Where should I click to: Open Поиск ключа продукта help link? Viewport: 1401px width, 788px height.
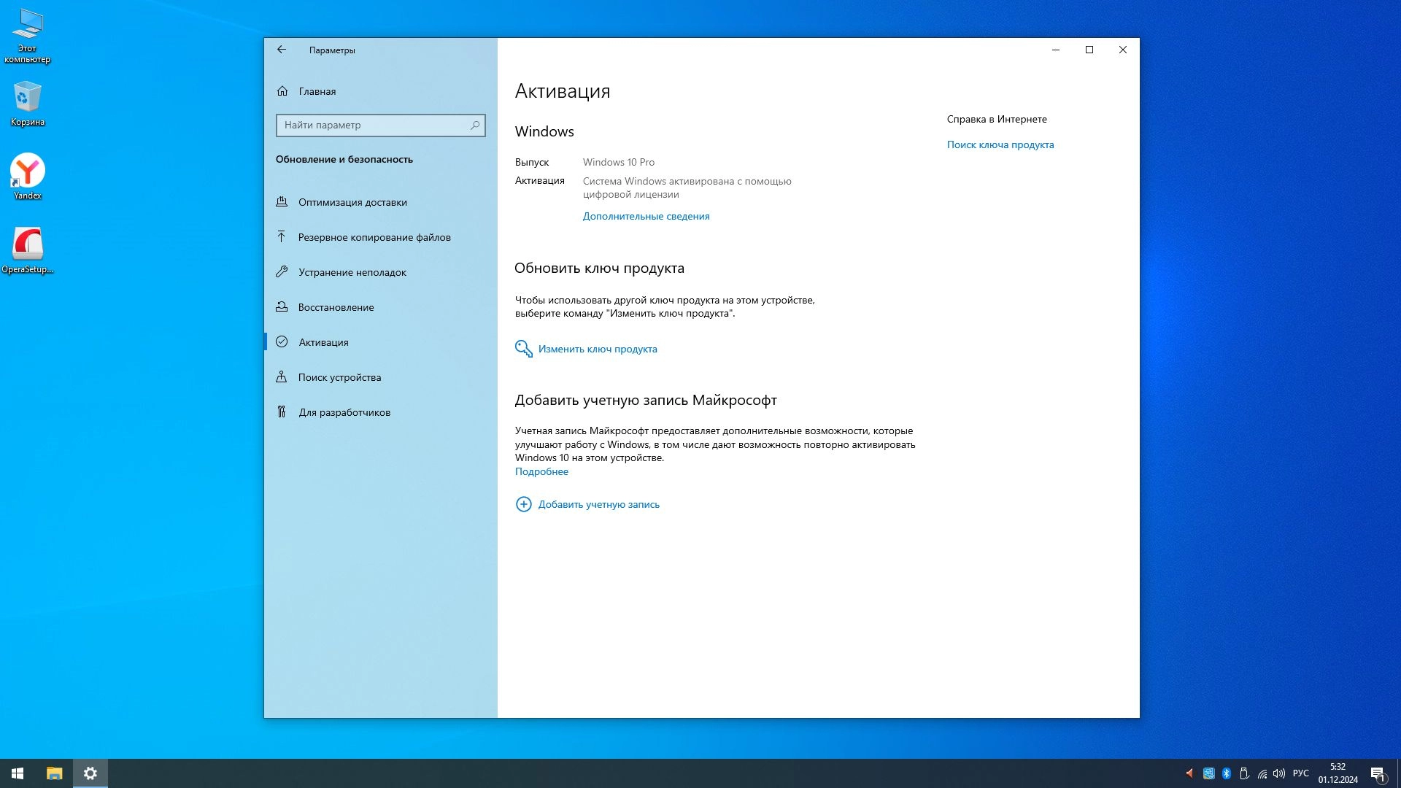pos(1000,144)
